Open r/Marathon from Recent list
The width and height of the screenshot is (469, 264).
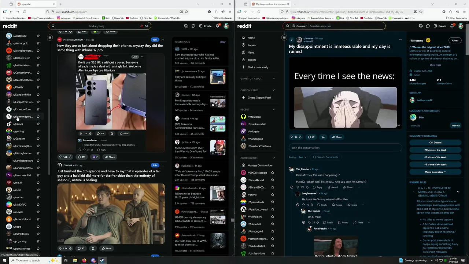(254, 117)
